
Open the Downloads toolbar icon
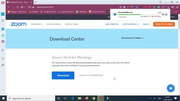168,7
